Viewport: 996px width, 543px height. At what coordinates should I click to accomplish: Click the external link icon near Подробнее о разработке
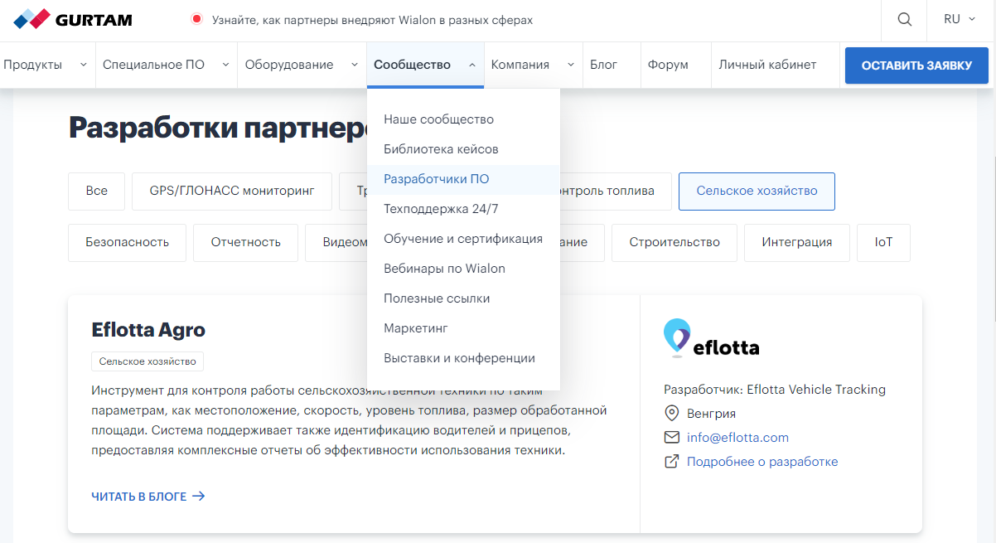[670, 461]
